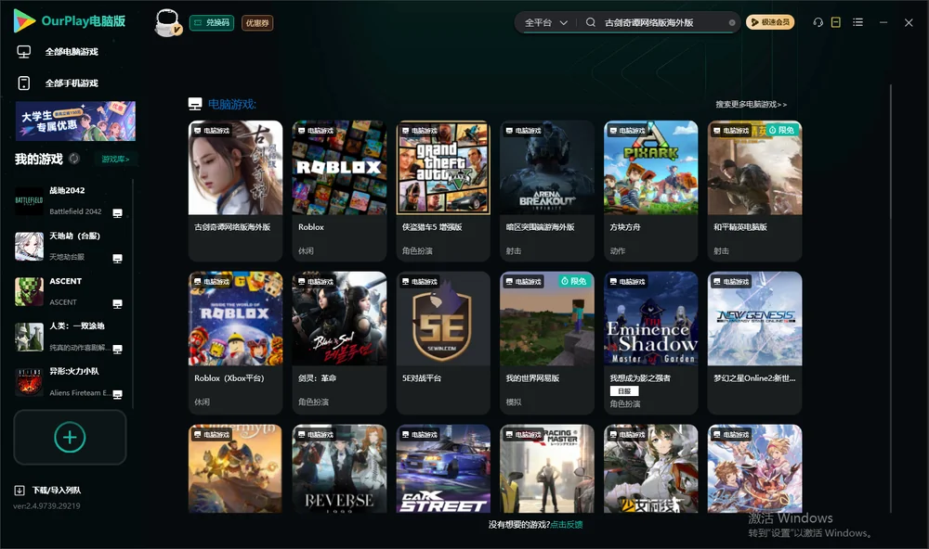Open the Arena Breakout game card
929x549 pixels.
tap(547, 190)
